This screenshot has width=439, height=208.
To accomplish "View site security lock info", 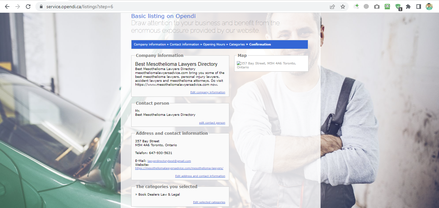I will [41, 7].
